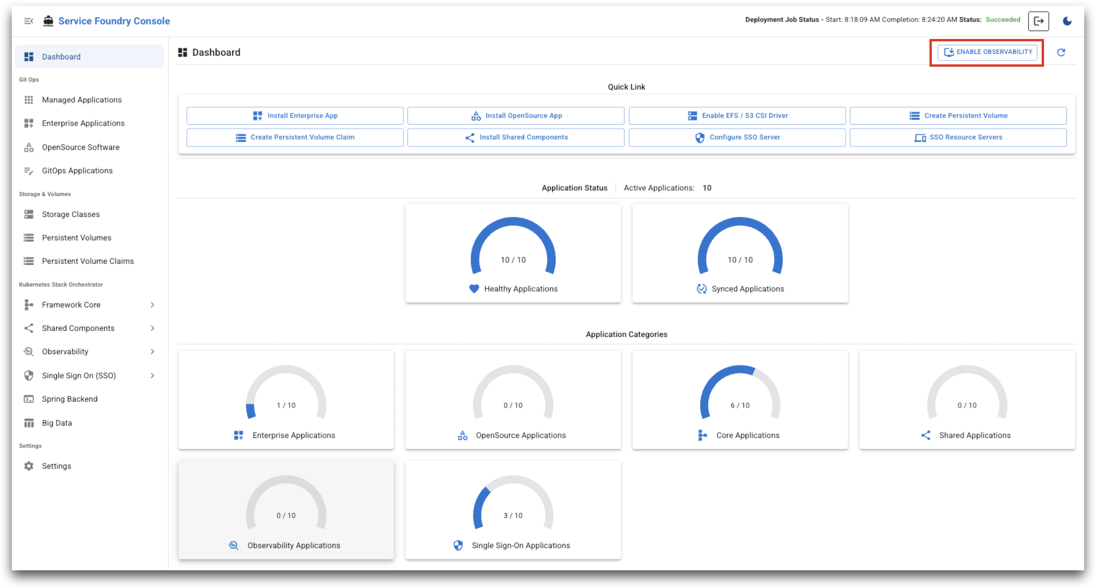
Task: Expand the Single Sign On (SSO) section
Action: pyautogui.click(x=152, y=375)
